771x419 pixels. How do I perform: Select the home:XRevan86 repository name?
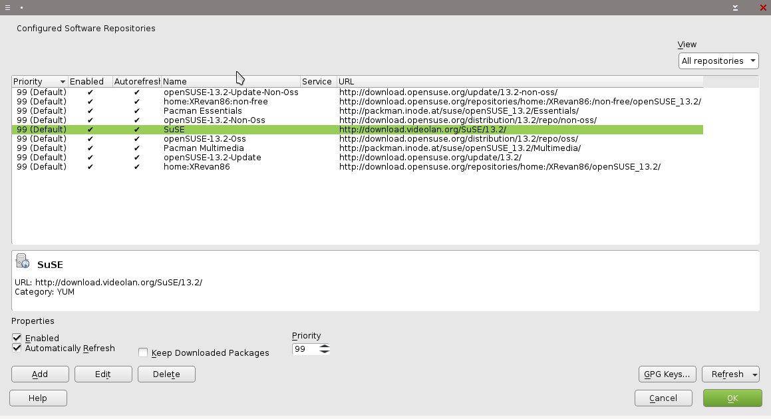[x=196, y=167]
